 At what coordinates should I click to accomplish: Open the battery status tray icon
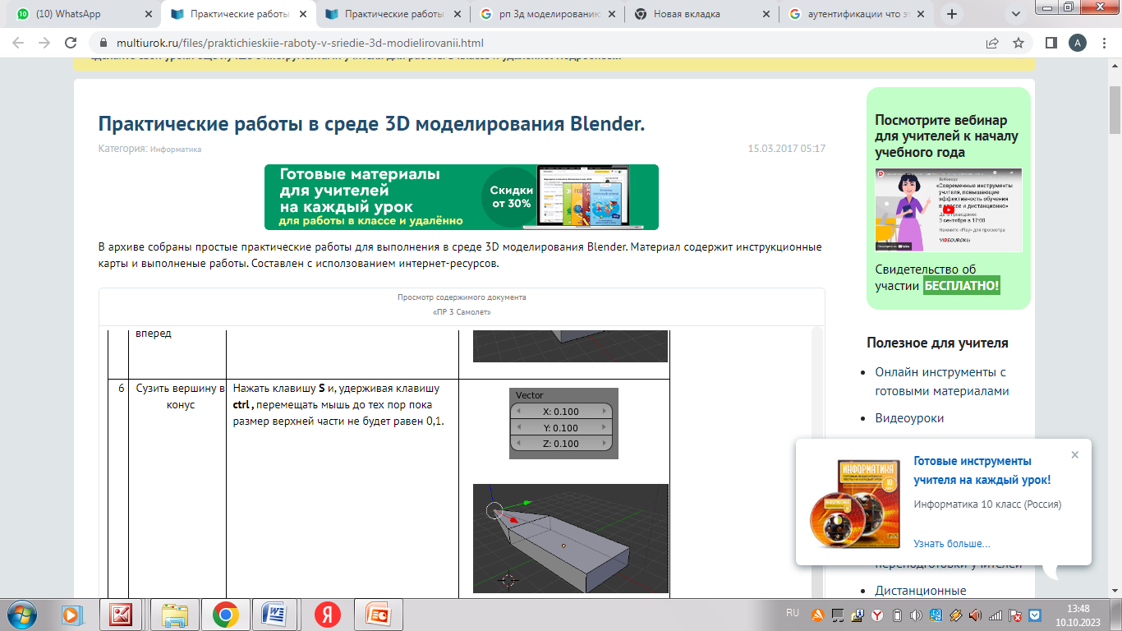pyautogui.click(x=897, y=614)
